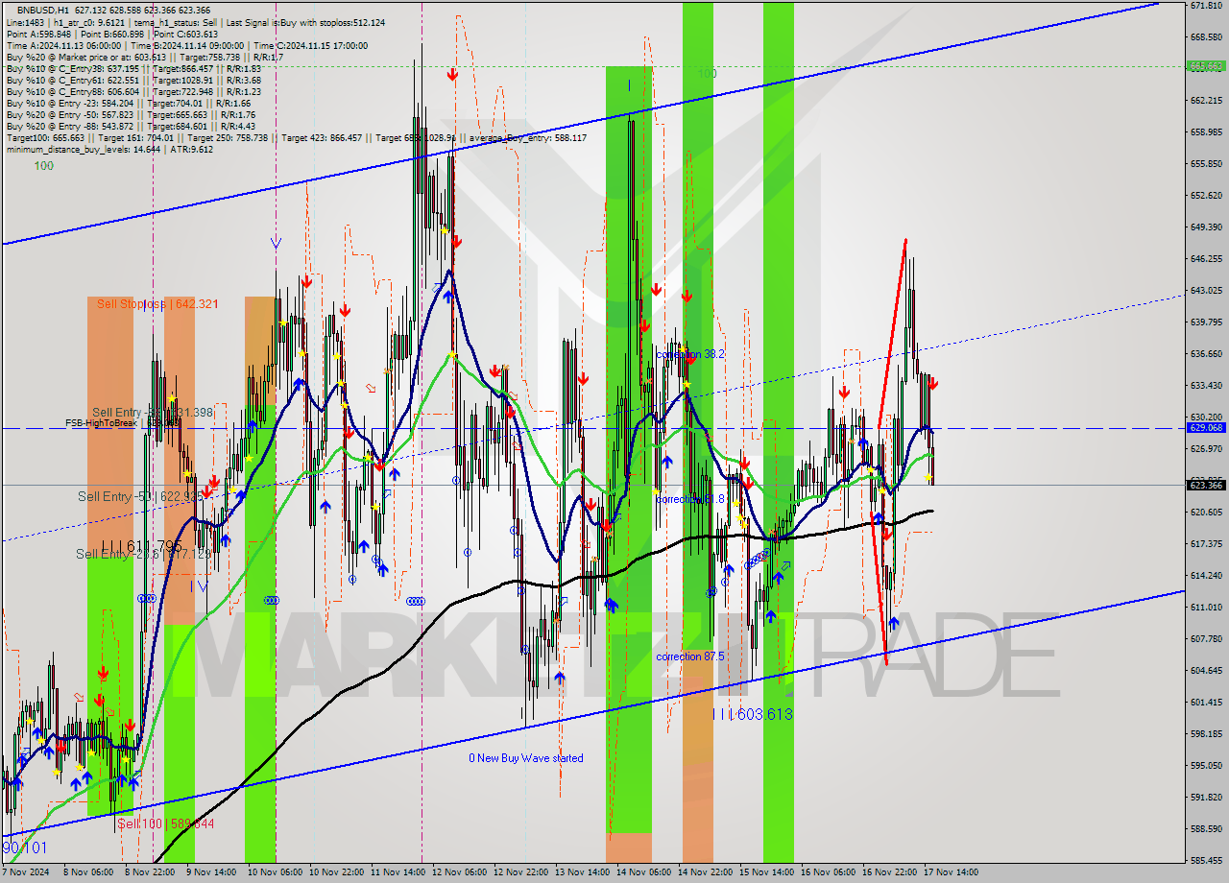1229x883 pixels.
Task: Click the 604.645 price axis value
Action: click(x=1206, y=671)
